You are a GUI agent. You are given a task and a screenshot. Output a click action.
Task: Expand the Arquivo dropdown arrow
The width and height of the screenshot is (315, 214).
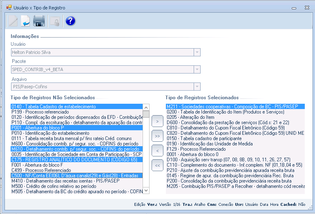click(x=197, y=87)
